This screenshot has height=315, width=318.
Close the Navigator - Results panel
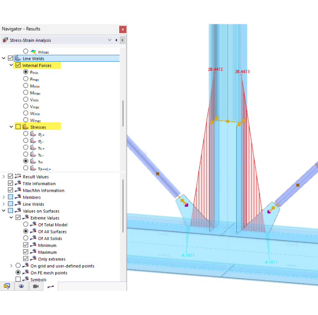pyautogui.click(x=123, y=29)
